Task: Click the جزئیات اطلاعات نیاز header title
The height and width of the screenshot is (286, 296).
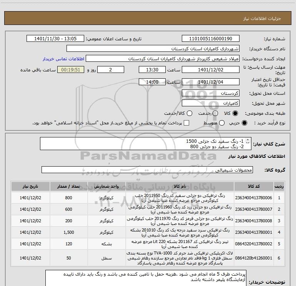Action: point(262,18)
